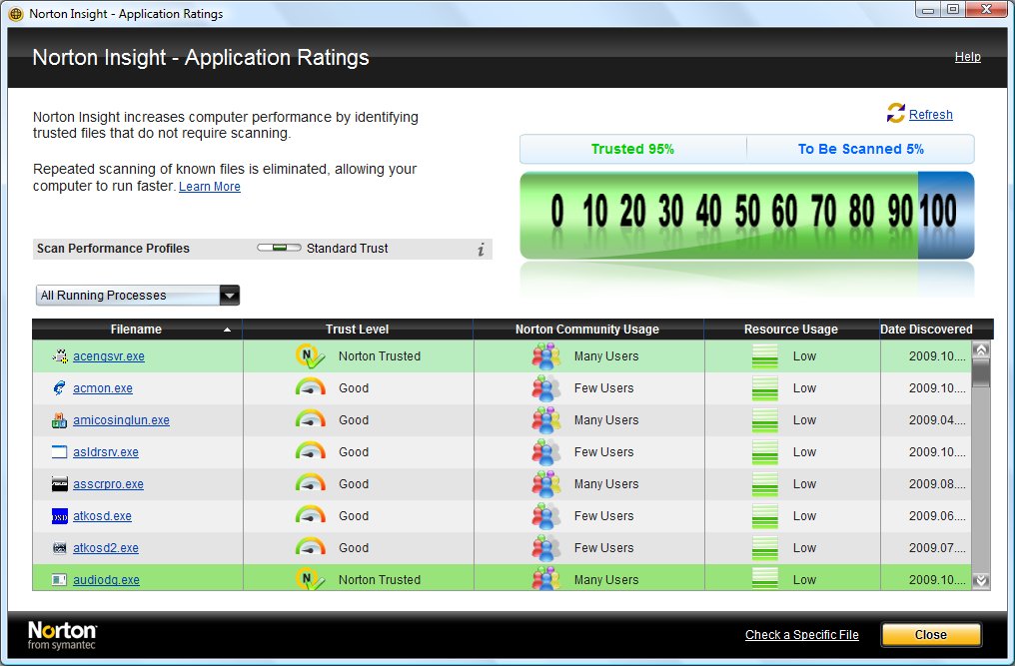Open the atkosd.exe file link

[102, 516]
